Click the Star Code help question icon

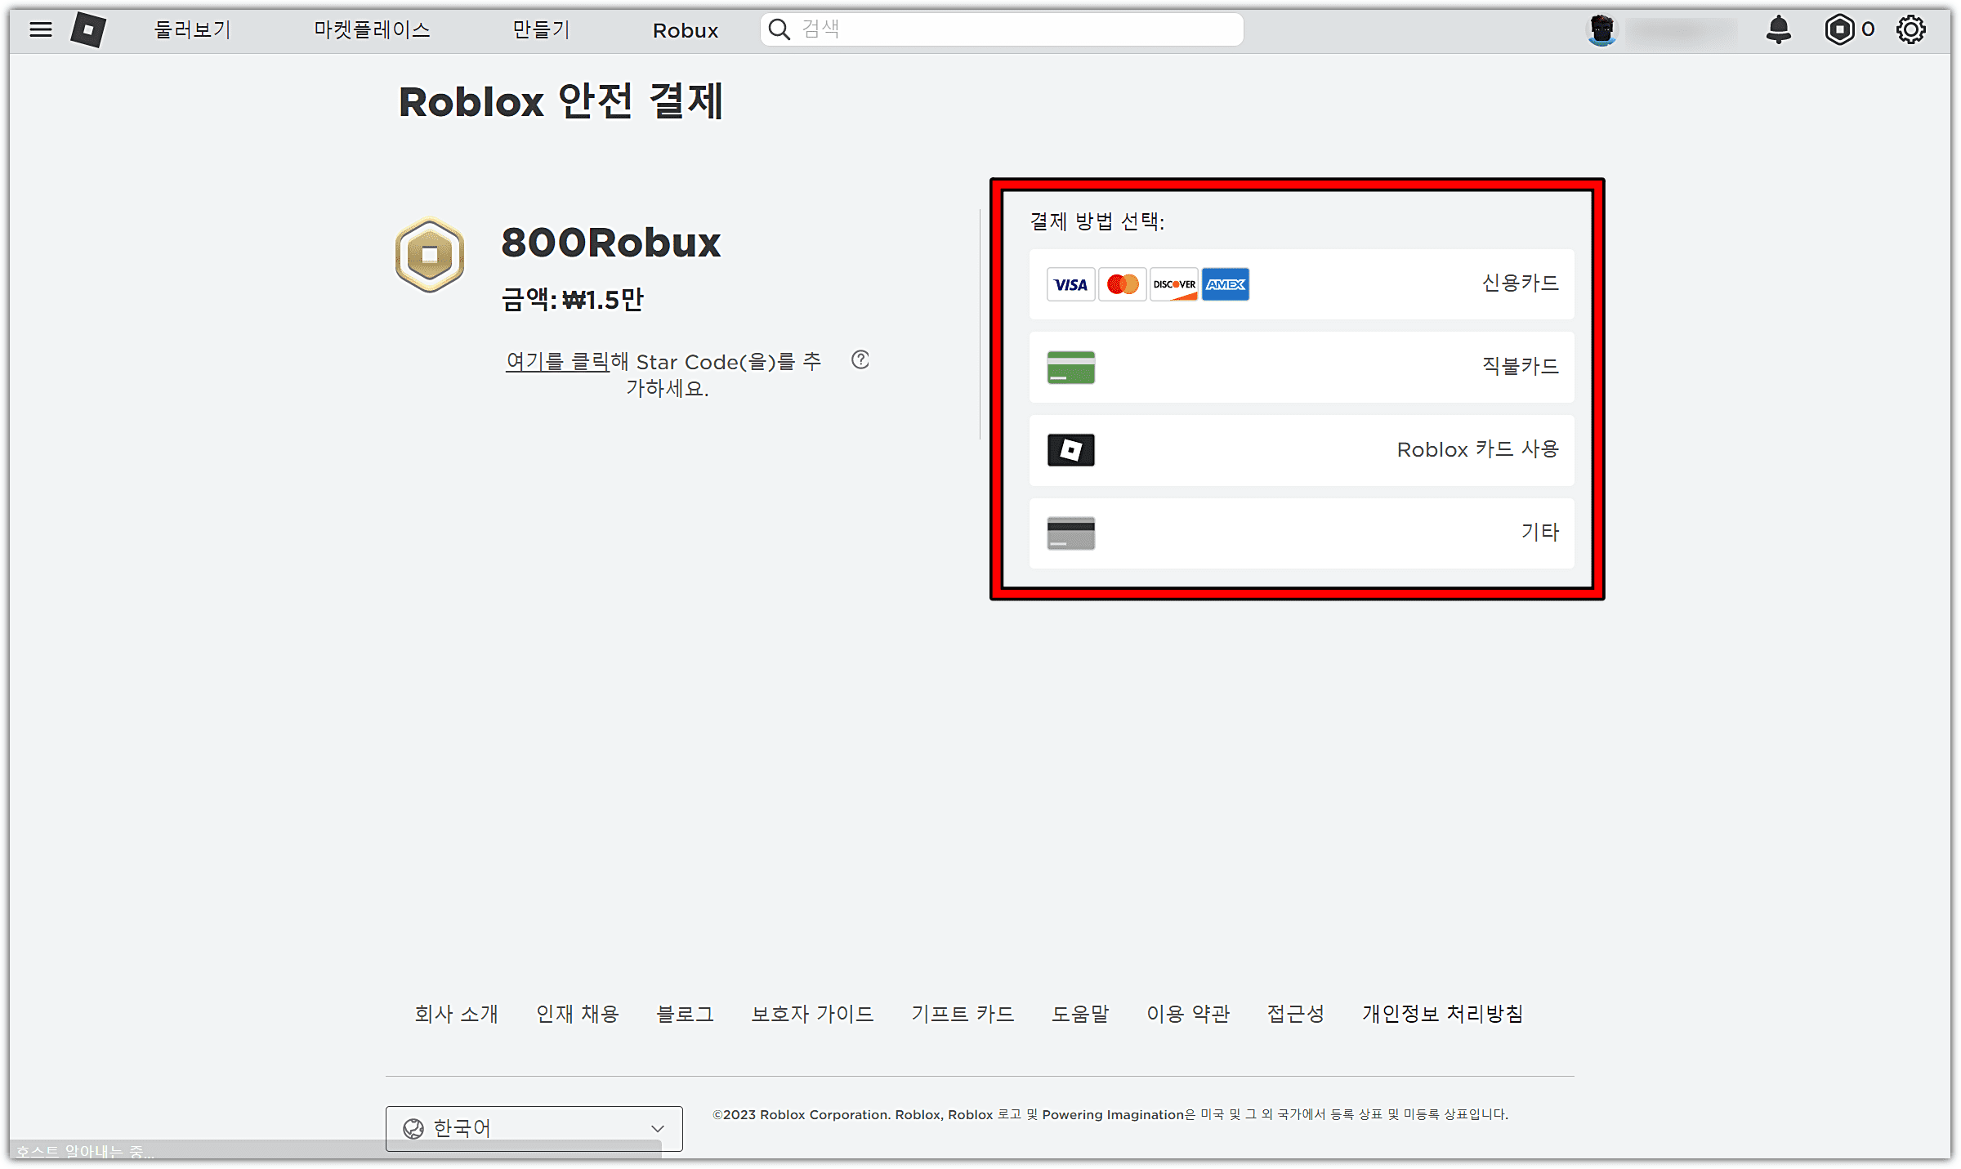pyautogui.click(x=860, y=360)
